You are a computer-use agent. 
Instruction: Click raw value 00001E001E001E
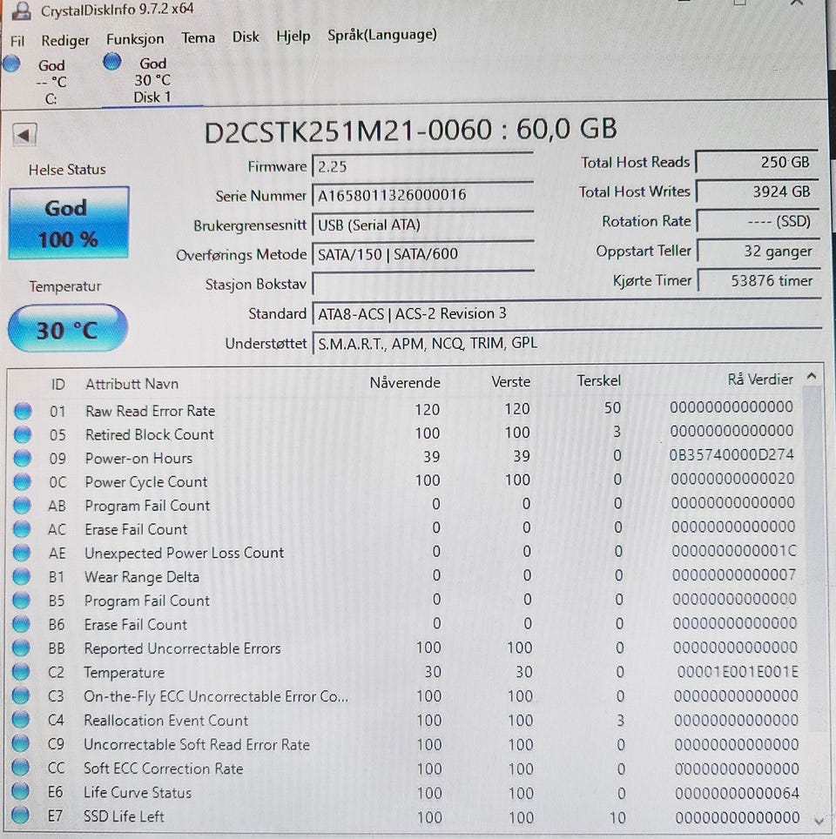pyautogui.click(x=738, y=672)
